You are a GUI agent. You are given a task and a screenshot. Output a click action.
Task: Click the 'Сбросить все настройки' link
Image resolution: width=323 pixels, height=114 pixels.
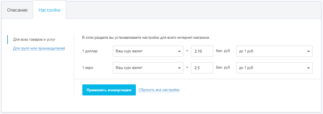pyautogui.click(x=159, y=90)
